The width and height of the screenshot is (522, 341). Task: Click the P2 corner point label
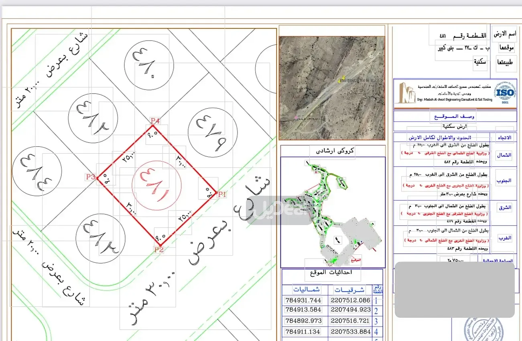(158, 249)
